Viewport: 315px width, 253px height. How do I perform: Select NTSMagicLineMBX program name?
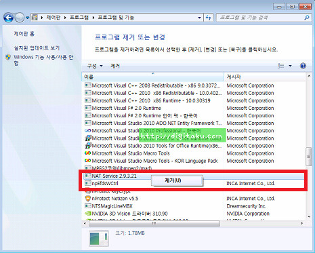[x=112, y=206]
